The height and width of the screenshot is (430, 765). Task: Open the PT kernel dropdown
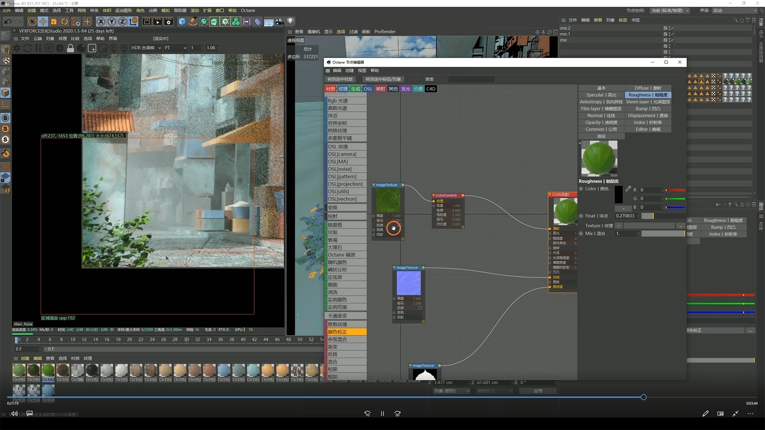point(175,48)
